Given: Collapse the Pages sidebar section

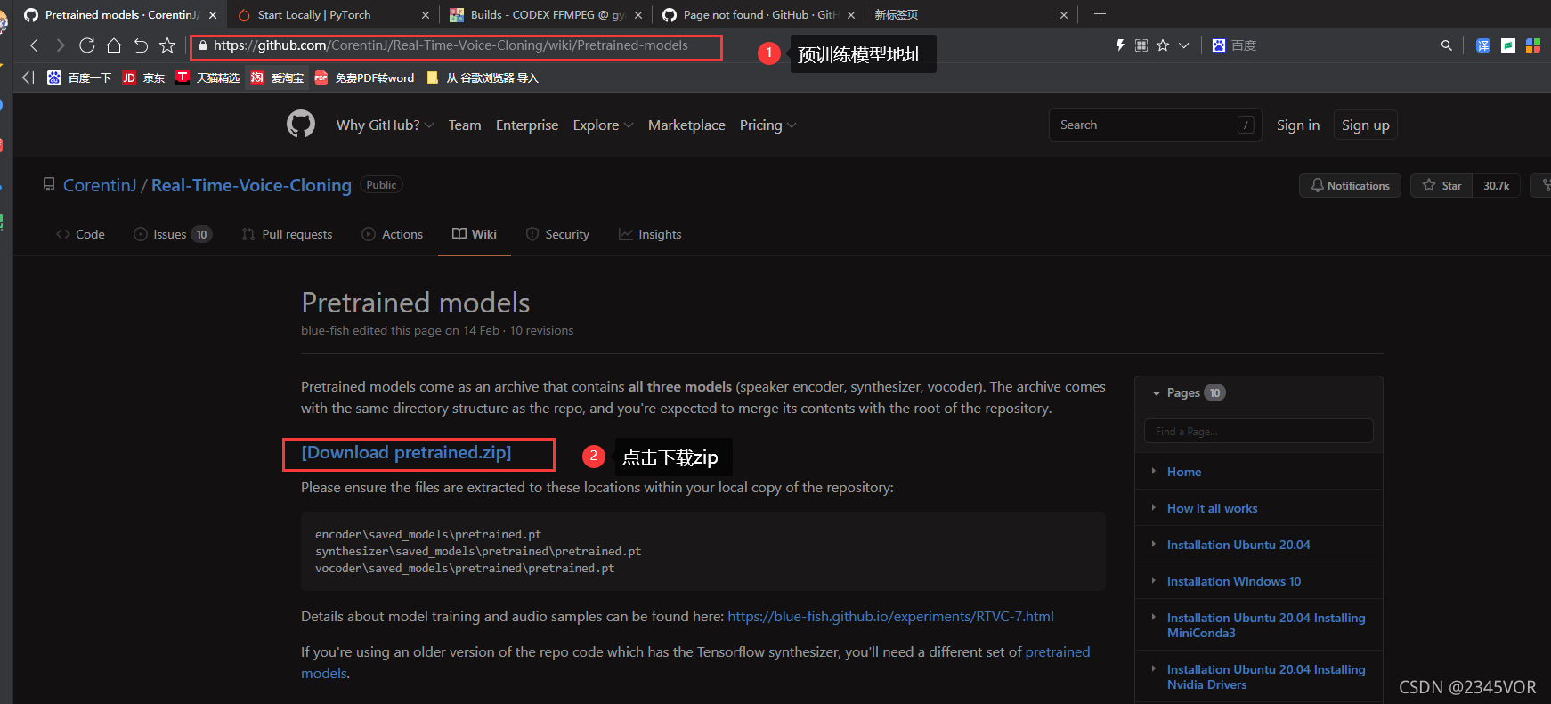Looking at the screenshot, I should point(1157,393).
